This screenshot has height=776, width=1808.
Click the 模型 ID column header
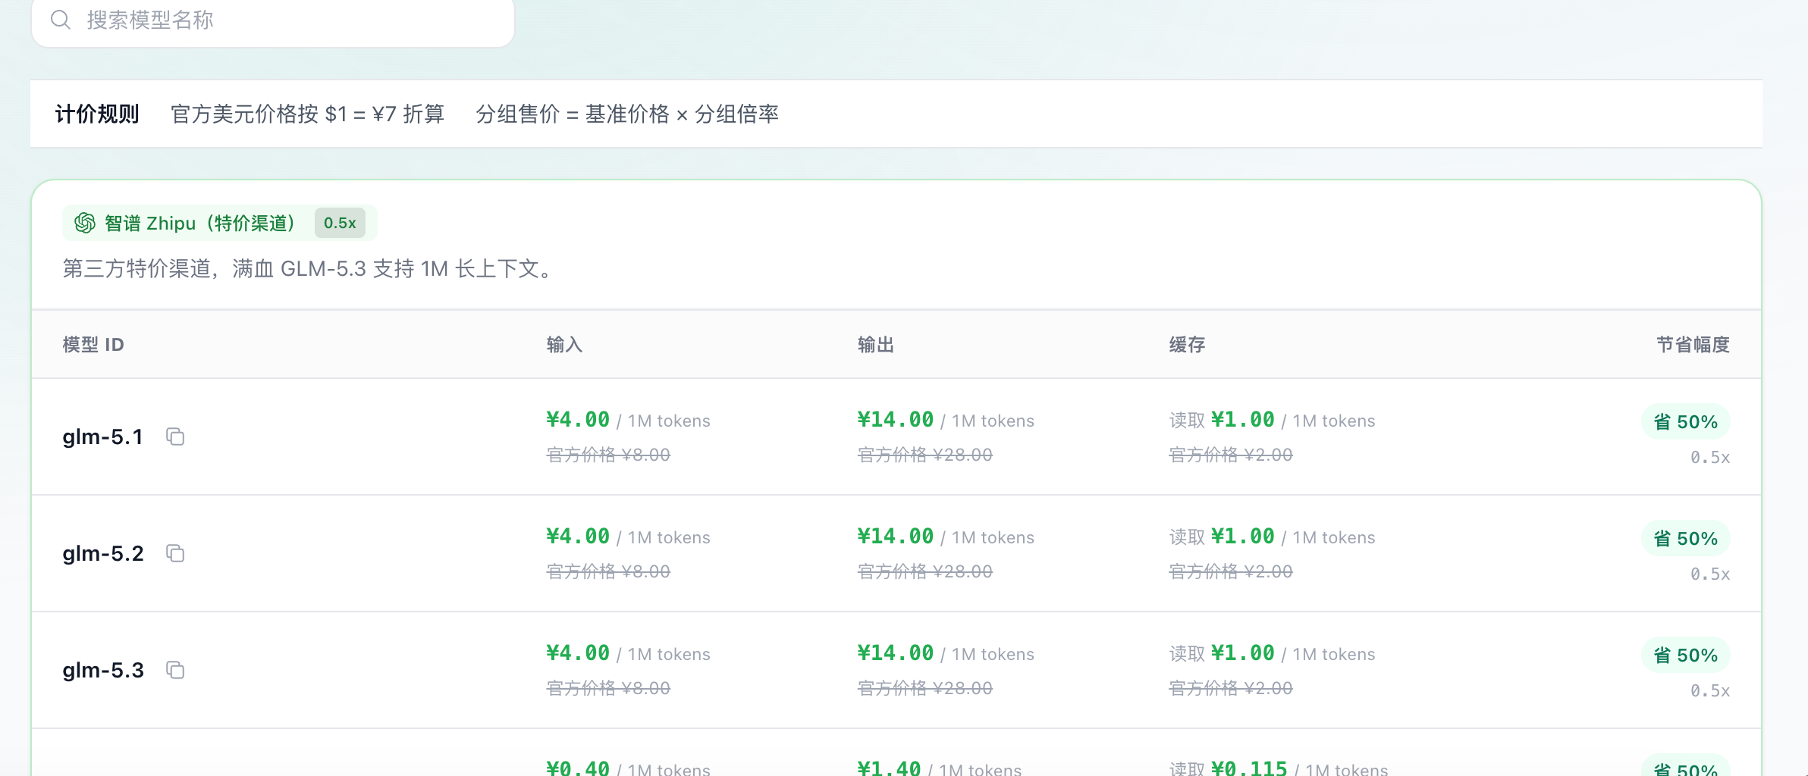pos(93,345)
